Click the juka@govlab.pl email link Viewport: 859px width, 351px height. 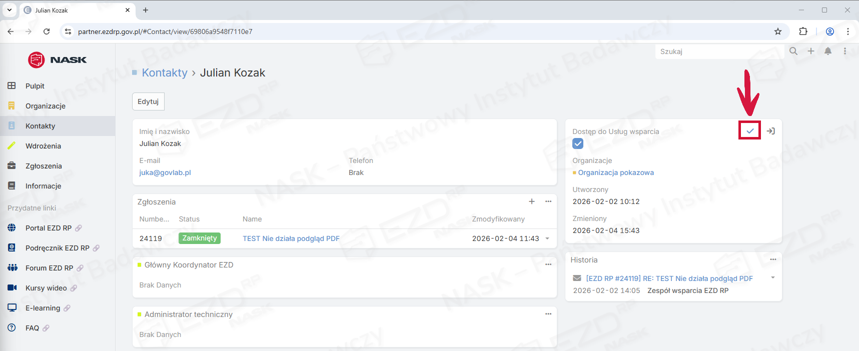point(165,172)
